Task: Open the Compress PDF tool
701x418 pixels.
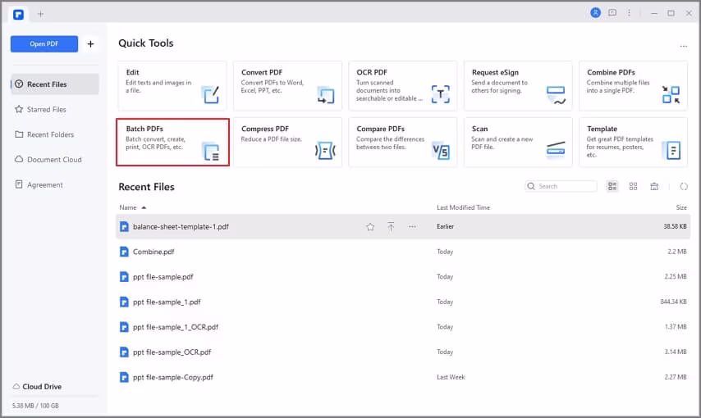Action: [x=287, y=142]
